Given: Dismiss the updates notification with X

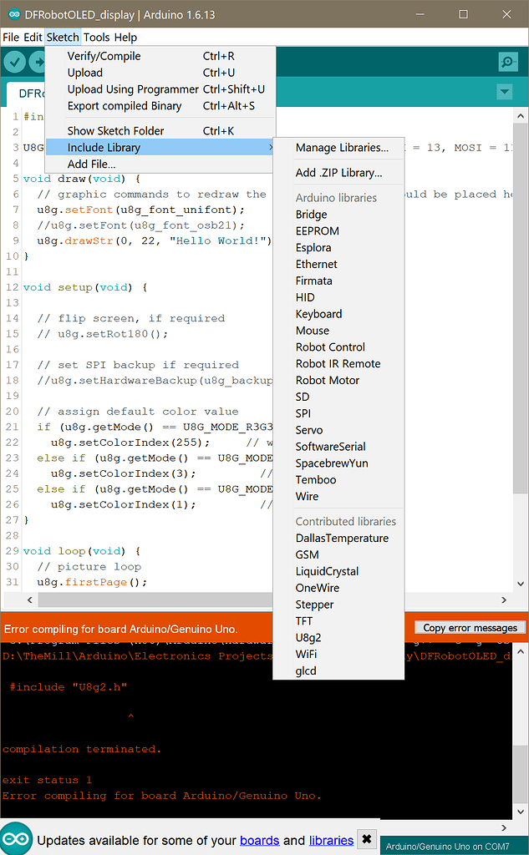Looking at the screenshot, I should click(367, 838).
